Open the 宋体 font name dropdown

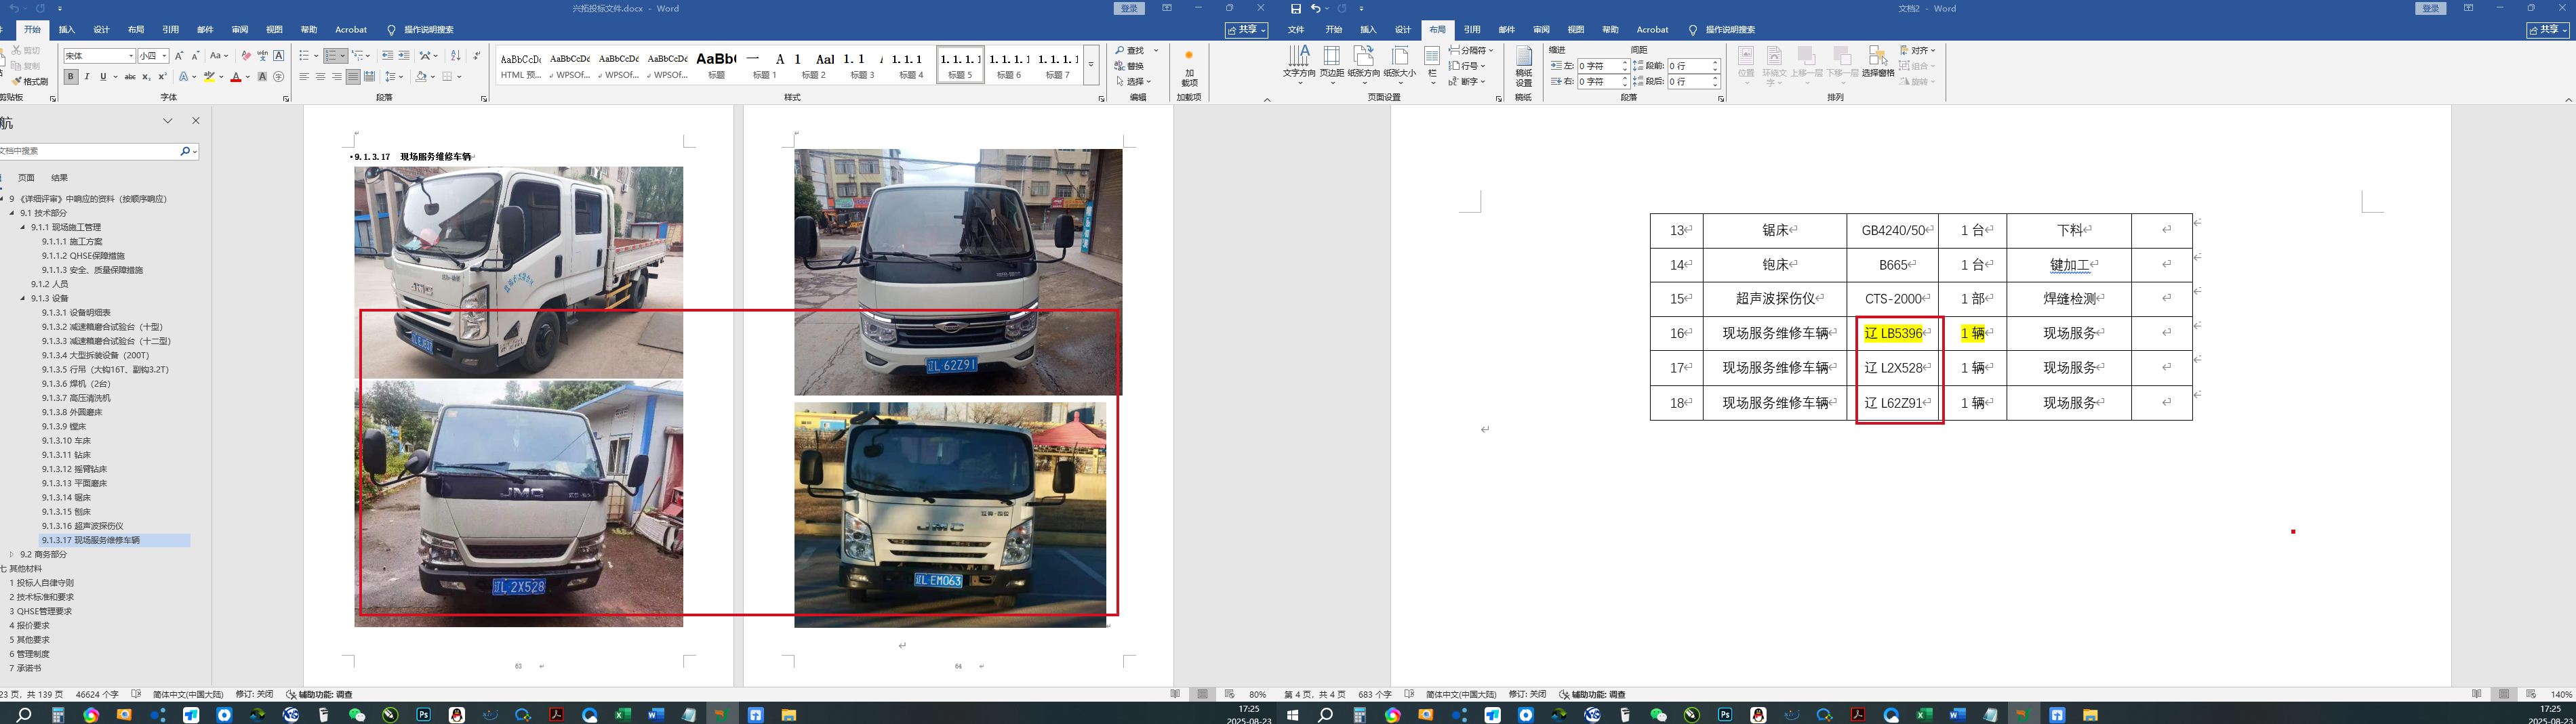(x=130, y=56)
